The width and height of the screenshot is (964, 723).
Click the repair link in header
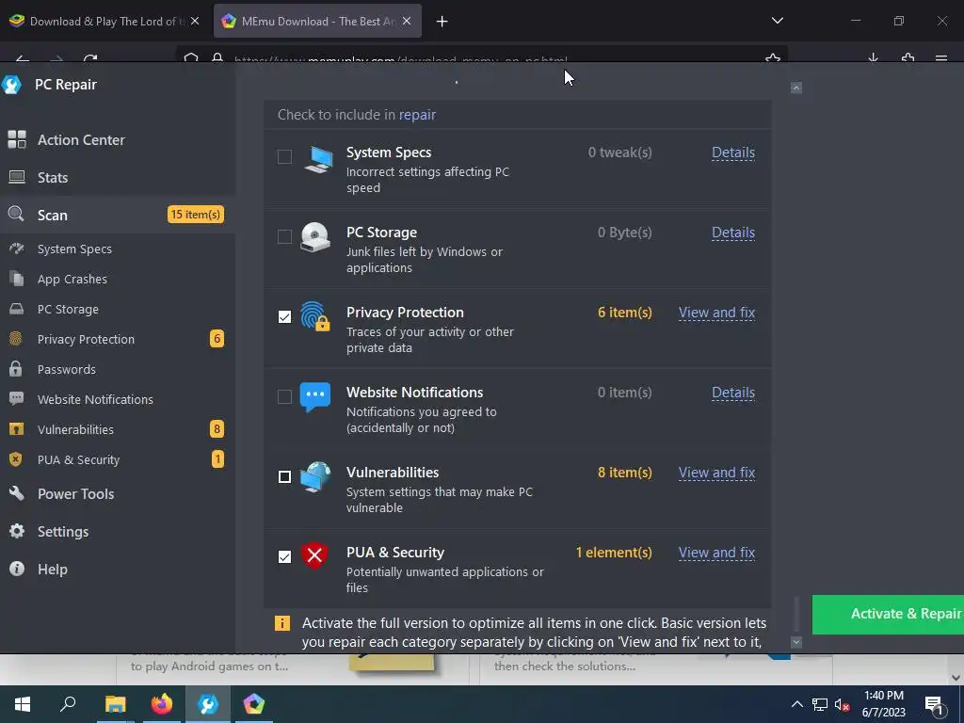(x=417, y=115)
